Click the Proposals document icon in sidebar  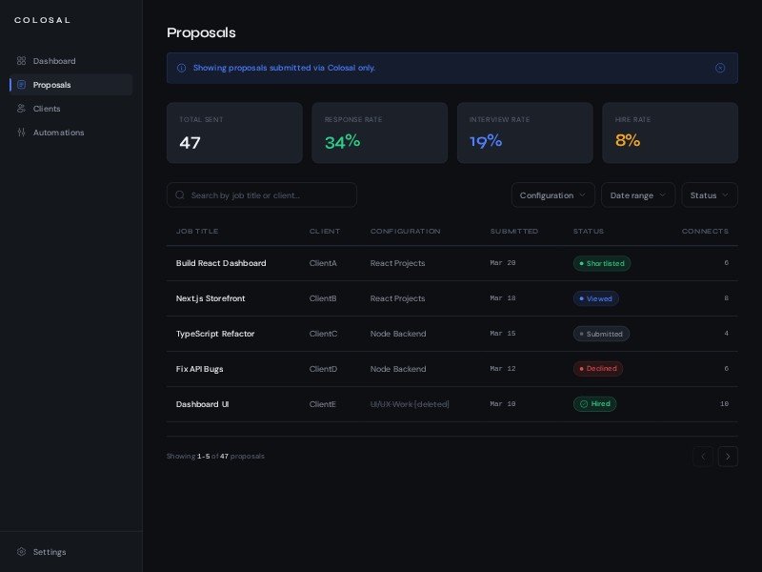[x=21, y=85]
